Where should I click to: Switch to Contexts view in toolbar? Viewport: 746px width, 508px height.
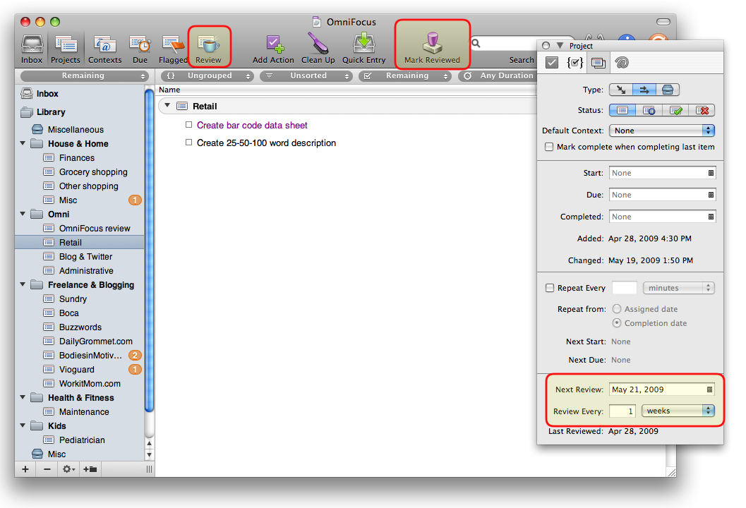pyautogui.click(x=104, y=49)
